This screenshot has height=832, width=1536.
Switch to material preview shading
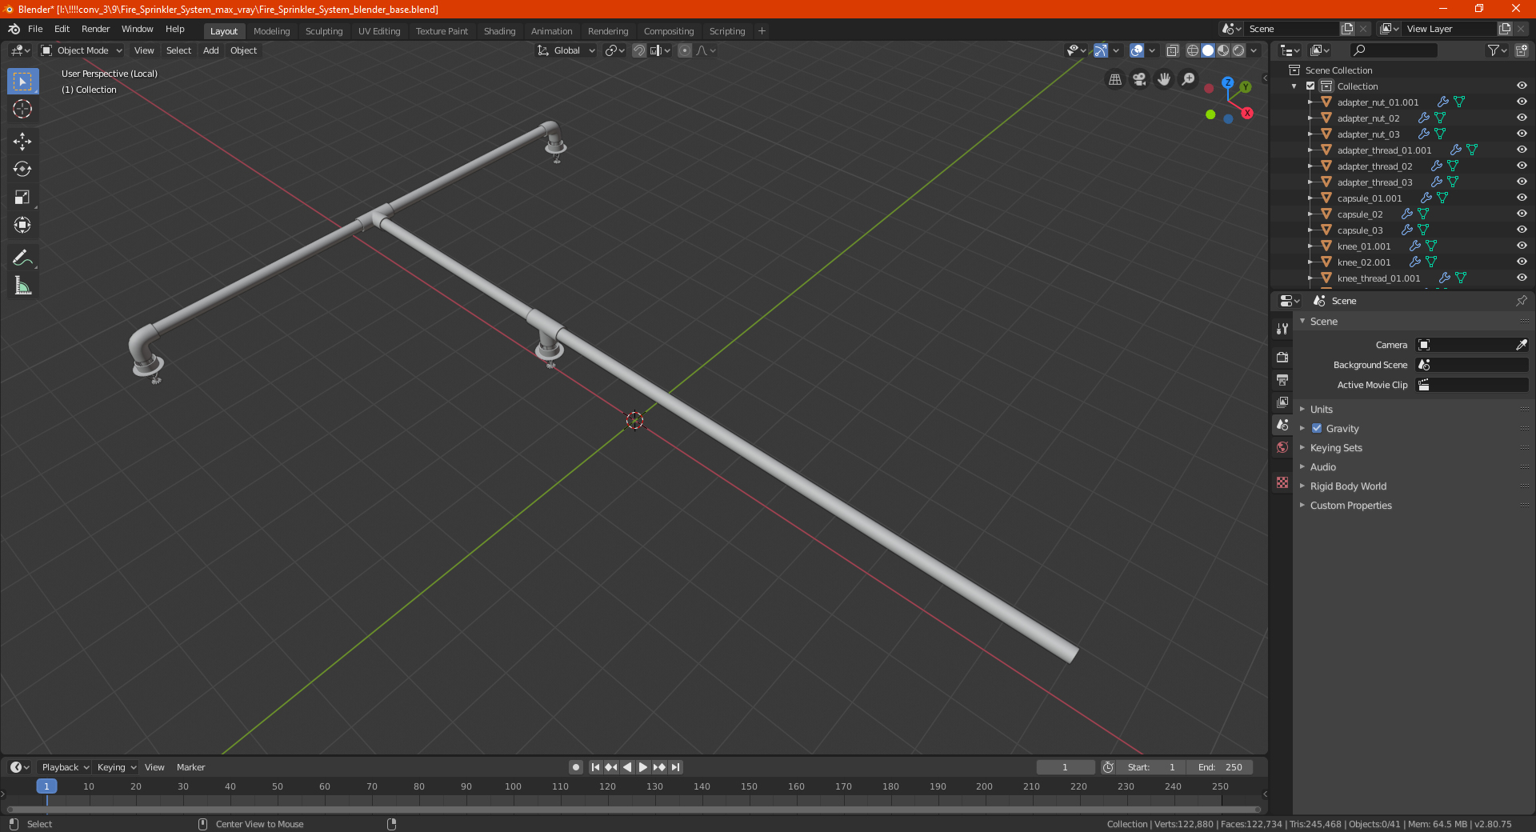[1223, 50]
